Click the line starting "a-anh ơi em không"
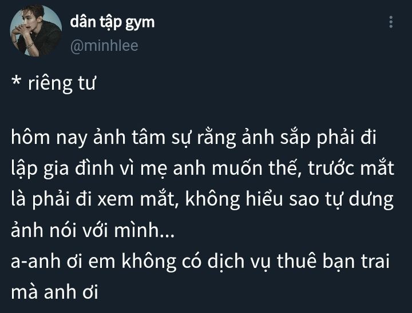Viewport: 412px width, 313px height. point(200,262)
